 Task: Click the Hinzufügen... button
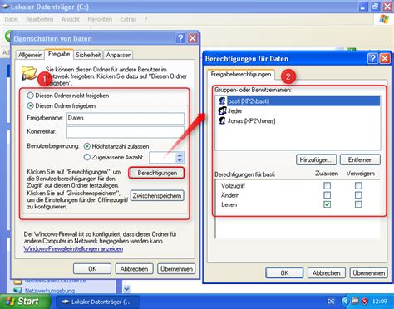pyautogui.click(x=317, y=159)
